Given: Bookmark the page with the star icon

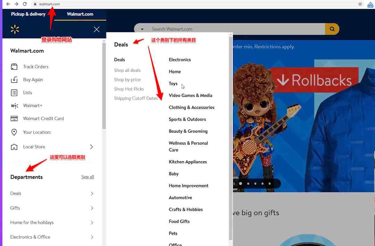Looking at the screenshot, I should click(360, 4).
